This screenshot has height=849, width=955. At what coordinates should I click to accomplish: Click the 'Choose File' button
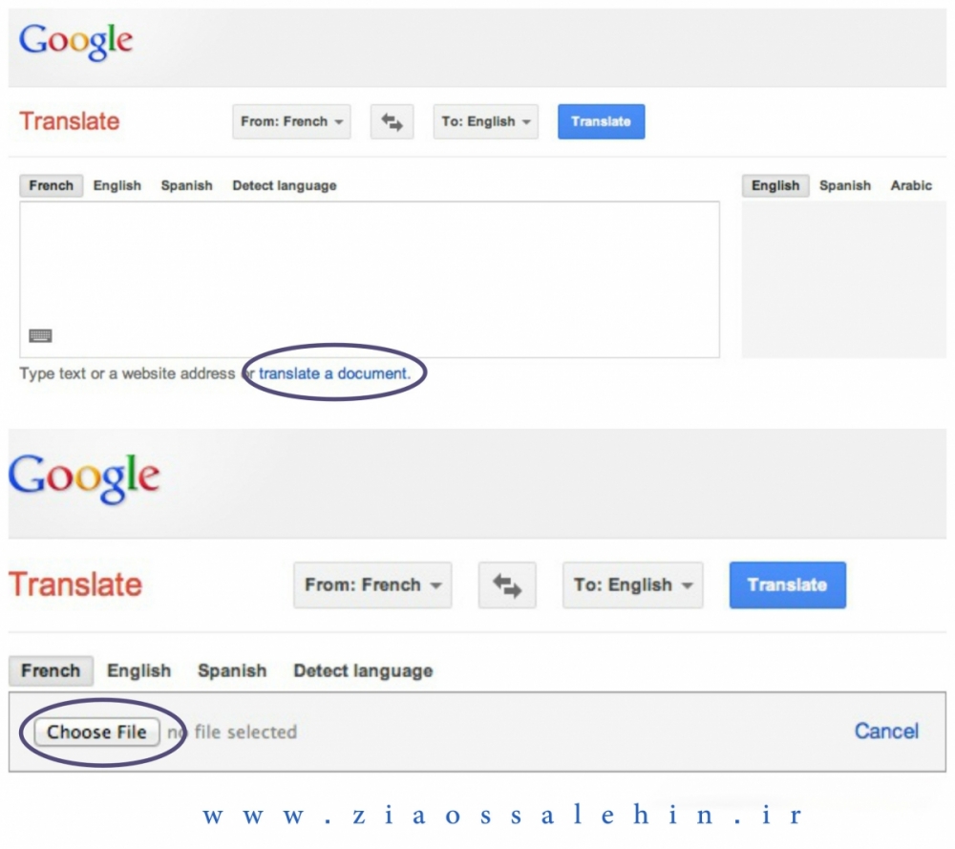coord(96,732)
